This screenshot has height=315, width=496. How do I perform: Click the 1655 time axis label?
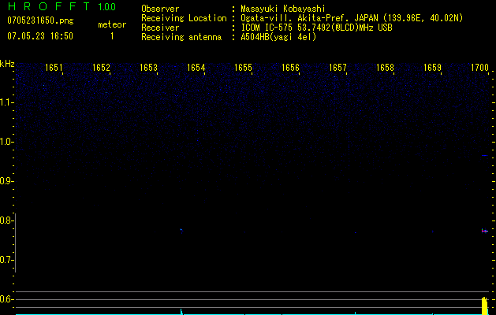pyautogui.click(x=243, y=68)
